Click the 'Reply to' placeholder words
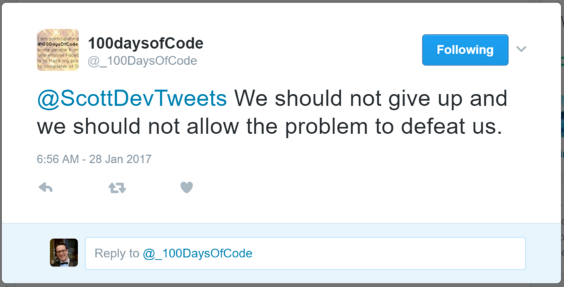The width and height of the screenshot is (564, 287). tap(117, 254)
